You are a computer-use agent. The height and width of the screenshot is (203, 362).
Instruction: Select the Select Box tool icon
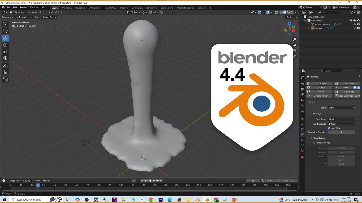coord(5,25)
